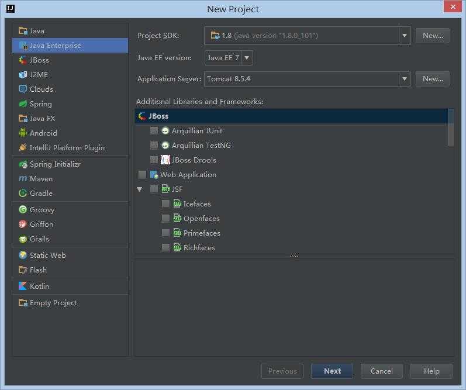The width and height of the screenshot is (466, 390).
Task: Click the Next button
Action: [332, 371]
